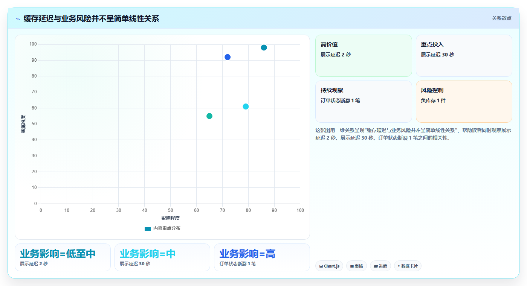
Task: Click the y-axis label 实施难度
Action: point(23,124)
